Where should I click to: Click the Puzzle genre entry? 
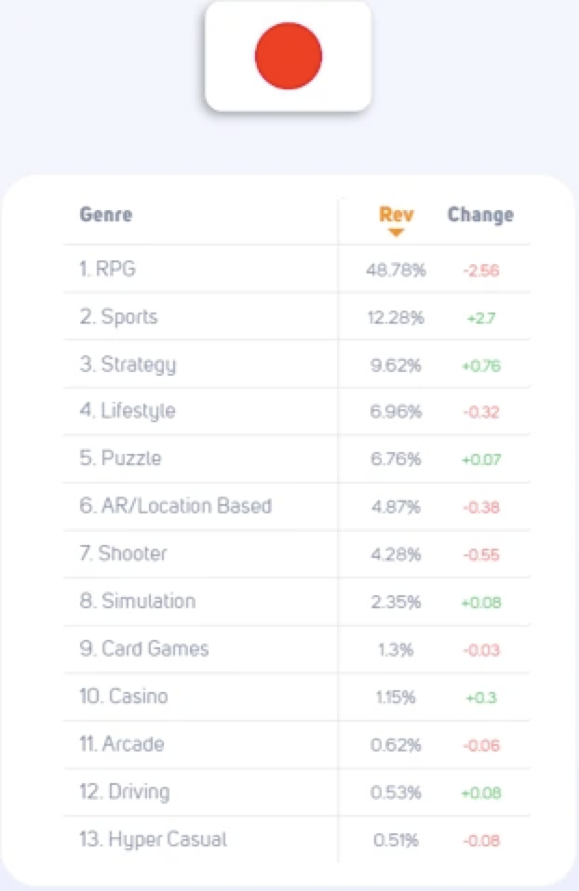click(x=296, y=459)
